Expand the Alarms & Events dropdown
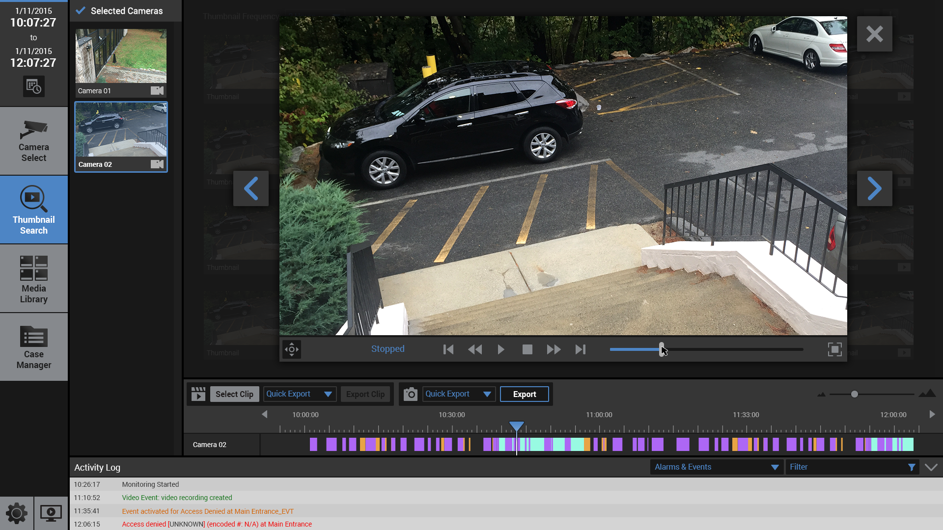 point(716,467)
